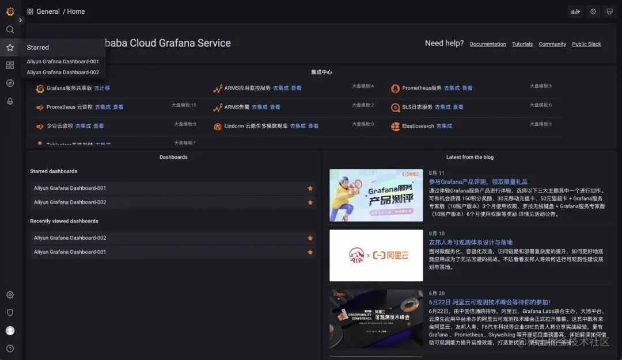Click the Lindorm database icon
The width and height of the screenshot is (622, 360).
[x=217, y=127]
